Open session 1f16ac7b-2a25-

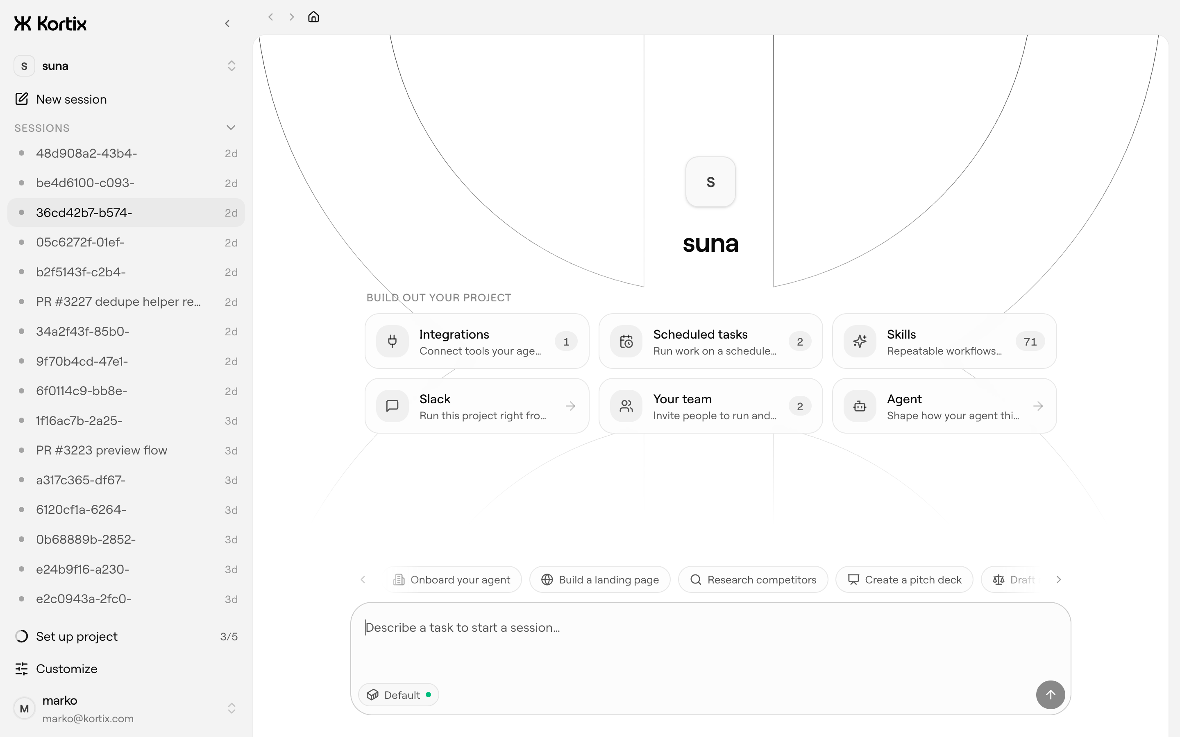126,421
